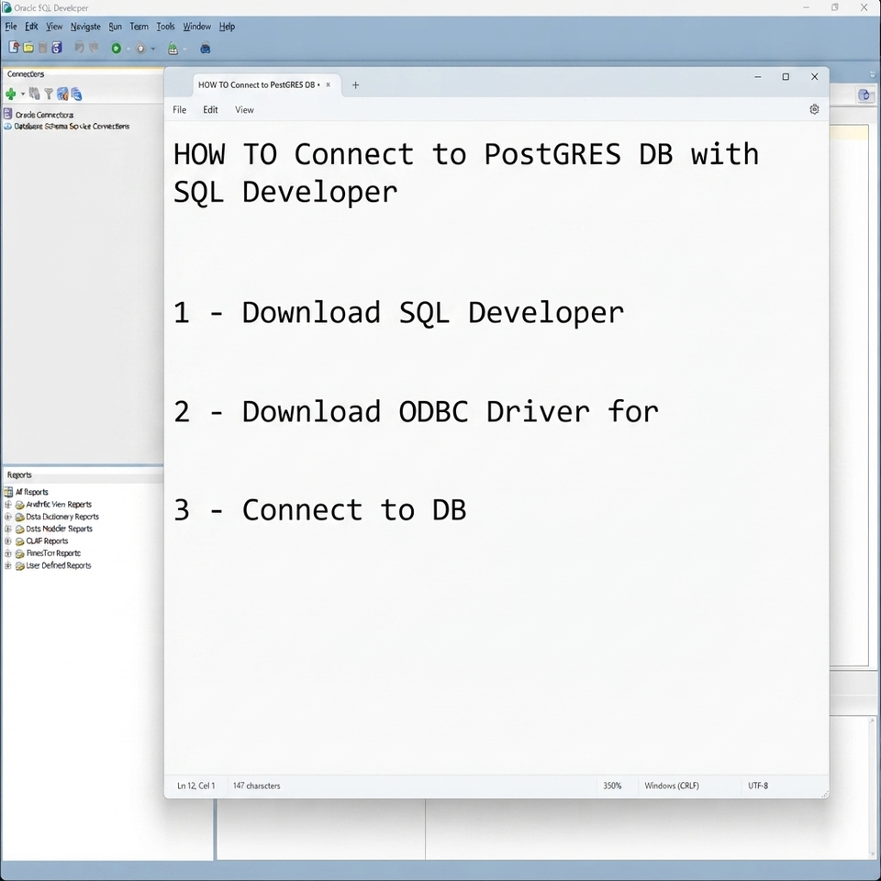
Task: Click the green Run icon in the main toolbar
Action: pos(116,49)
